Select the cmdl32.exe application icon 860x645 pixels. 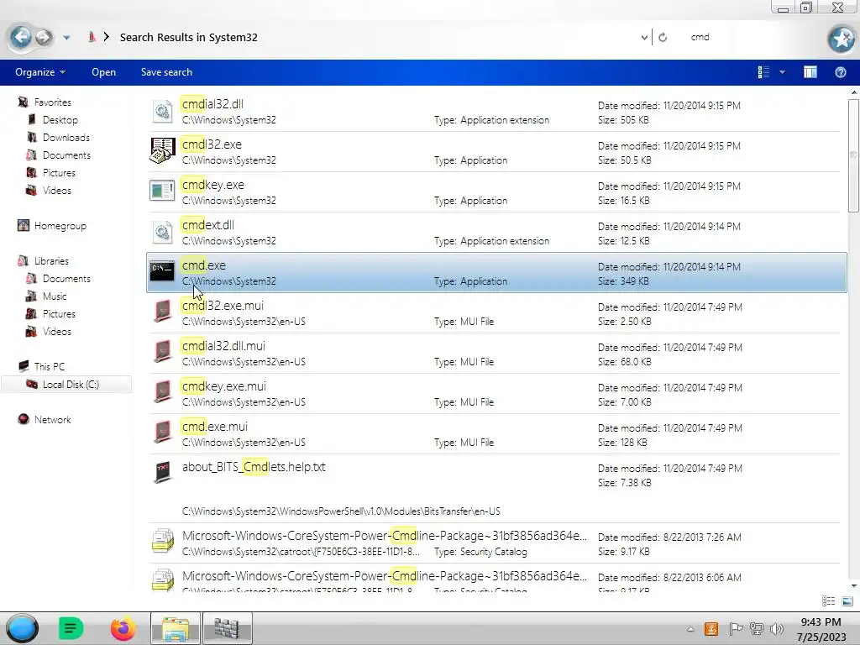pyautogui.click(x=162, y=151)
